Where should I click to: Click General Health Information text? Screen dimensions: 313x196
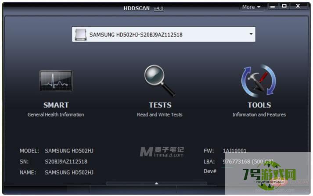coord(56,114)
